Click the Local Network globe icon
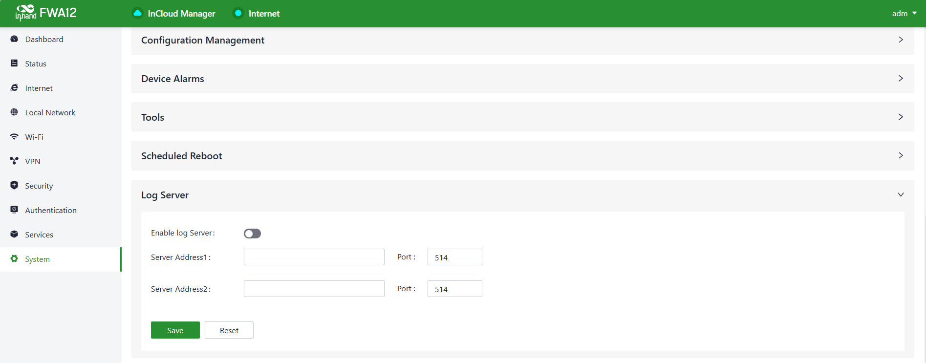Screen dimensions: 926x363 [x=14, y=112]
